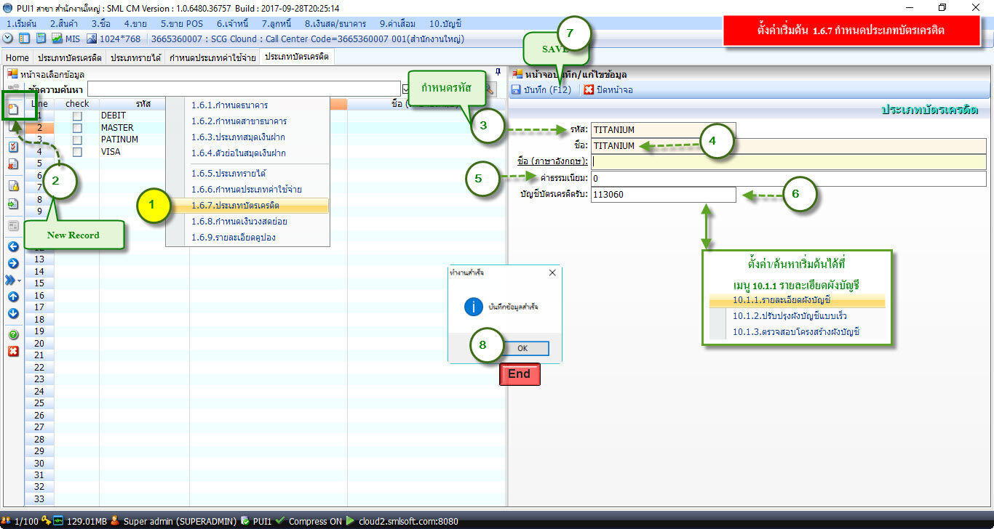The height and width of the screenshot is (529, 994).
Task: Click the ชื่อ field containing TITANIUM
Action: pyautogui.click(x=789, y=146)
